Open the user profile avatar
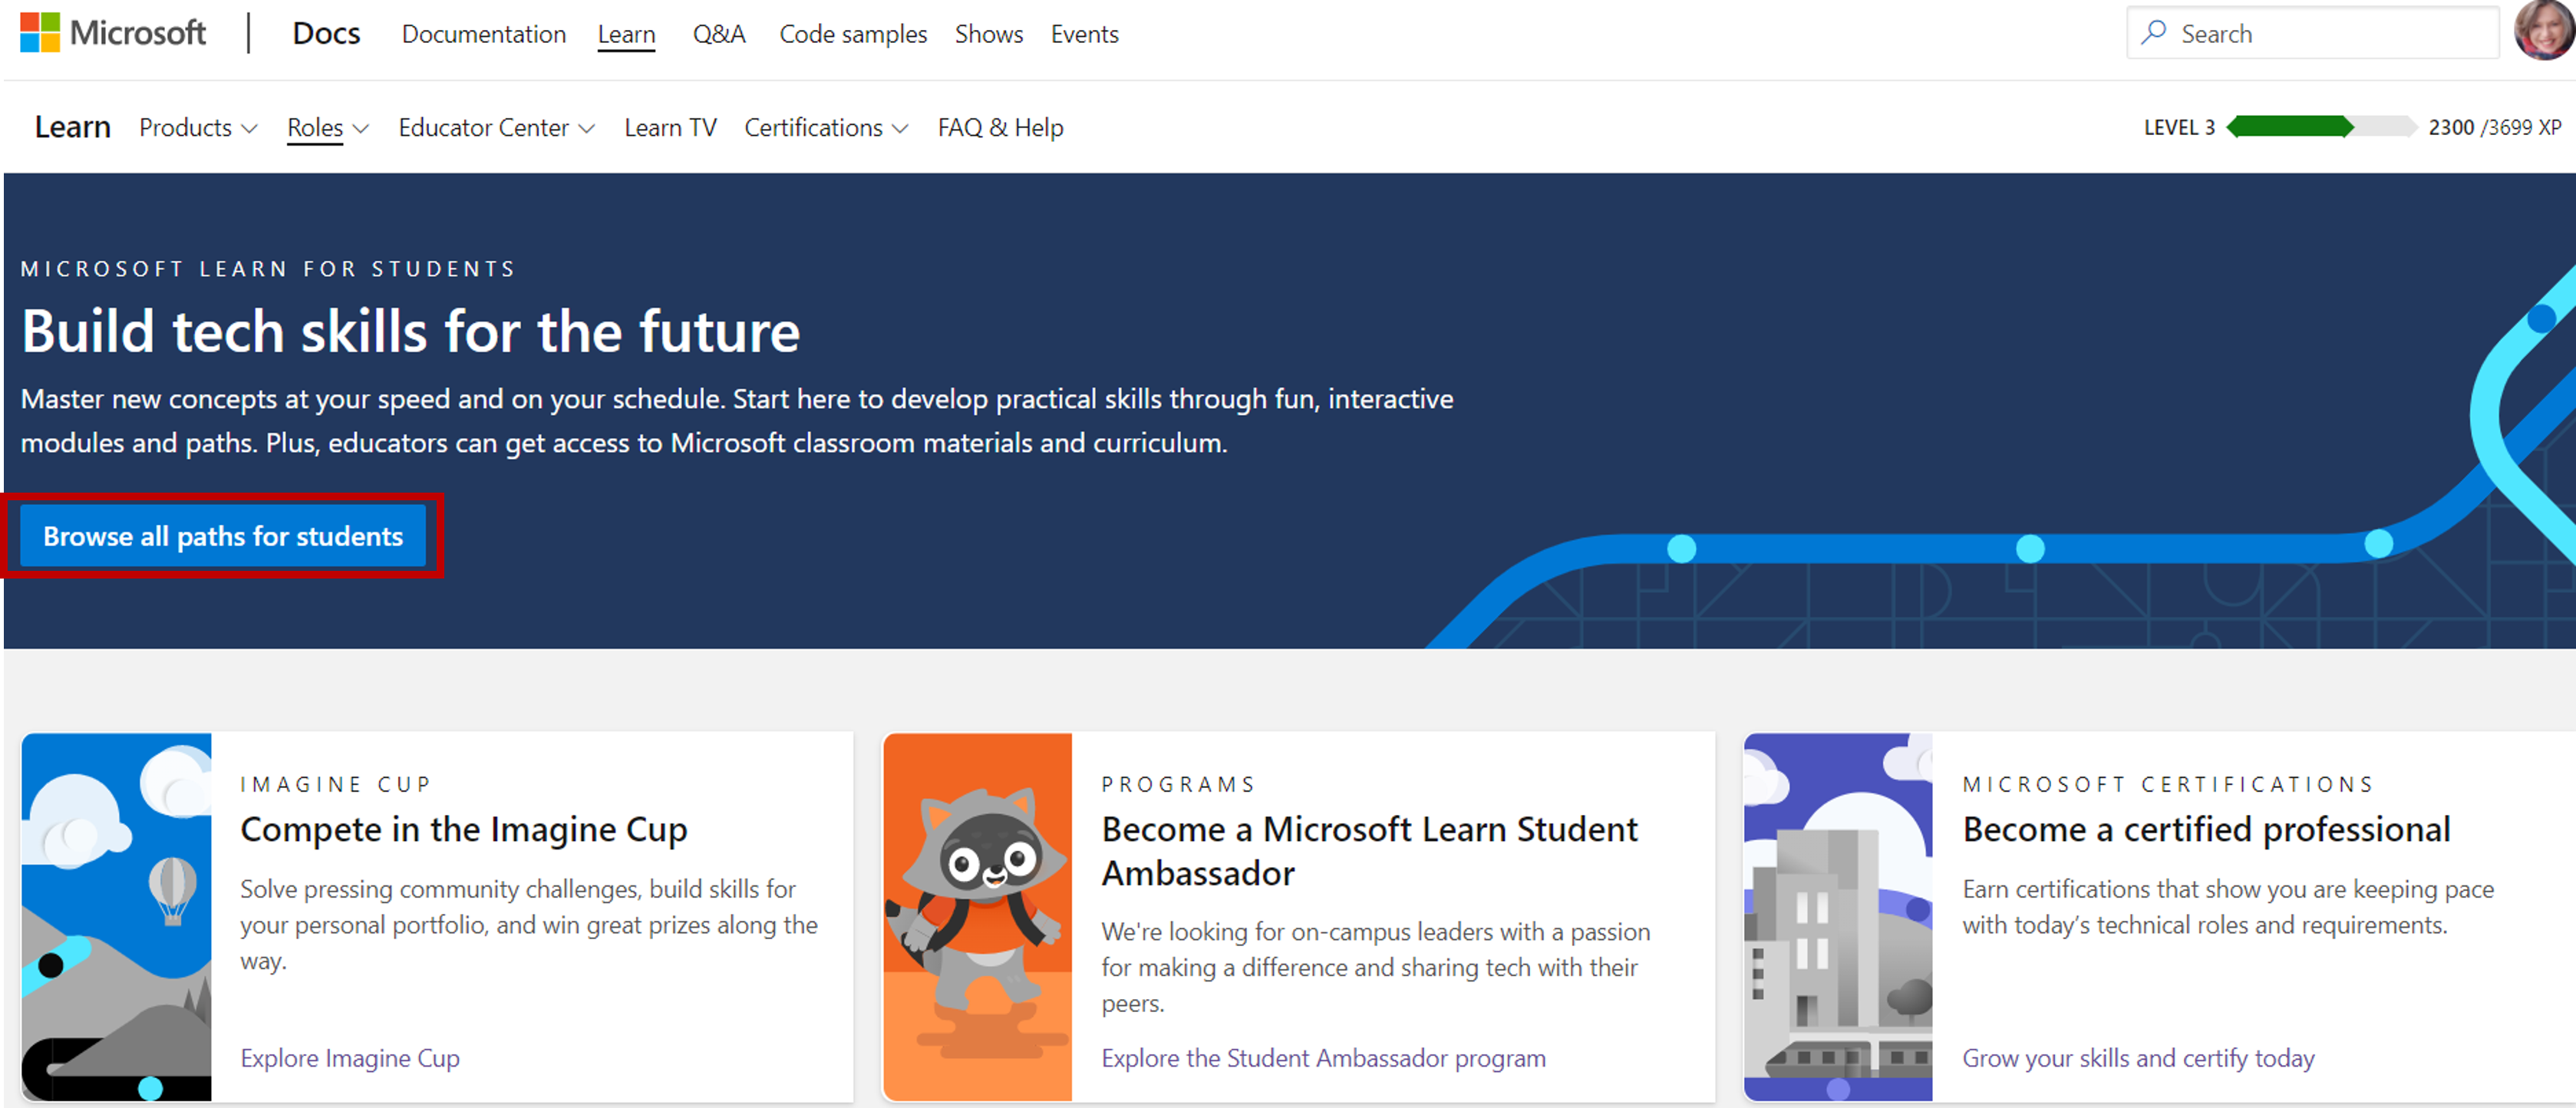Image resolution: width=2576 pixels, height=1108 pixels. point(2544,31)
